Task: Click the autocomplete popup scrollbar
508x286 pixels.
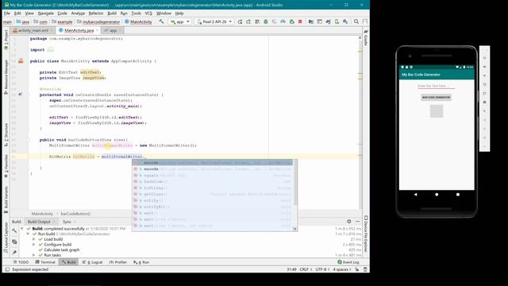Action: [x=295, y=183]
